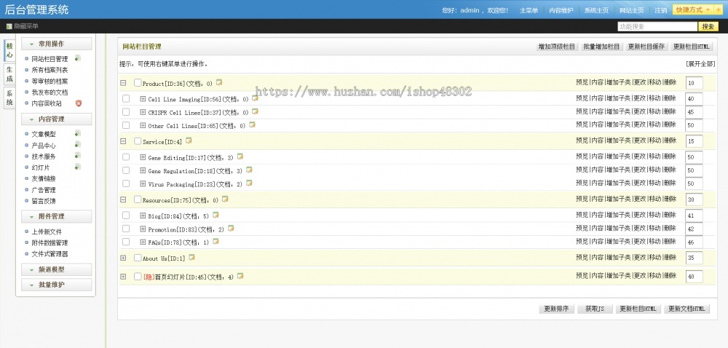The width and height of the screenshot is (728, 348).
Task: Click the plus icon on 快捷方式 button
Action: click(719, 9)
